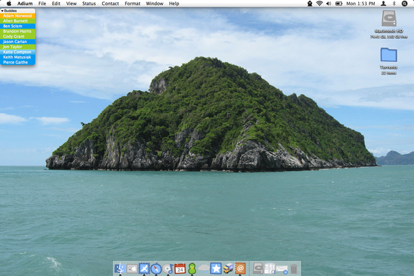The image size is (414, 276).
Task: Open the Macintosh HD desktop icon
Action: pos(389,18)
